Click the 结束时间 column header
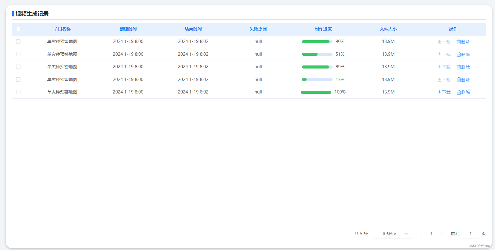Screen dimensions: 495x250 tap(193, 29)
